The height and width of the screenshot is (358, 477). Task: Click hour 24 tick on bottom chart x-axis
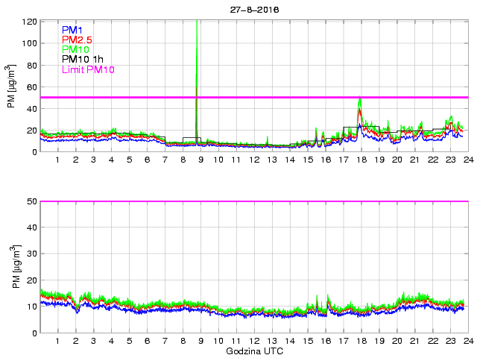point(467,341)
